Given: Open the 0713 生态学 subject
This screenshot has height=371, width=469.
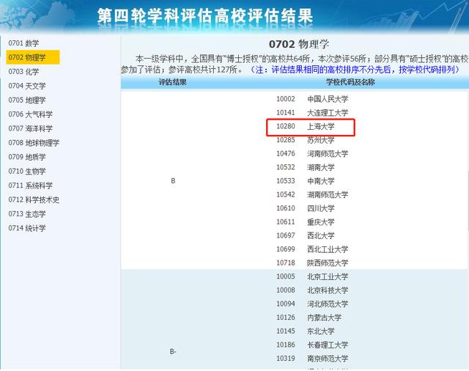Looking at the screenshot, I should tap(27, 214).
